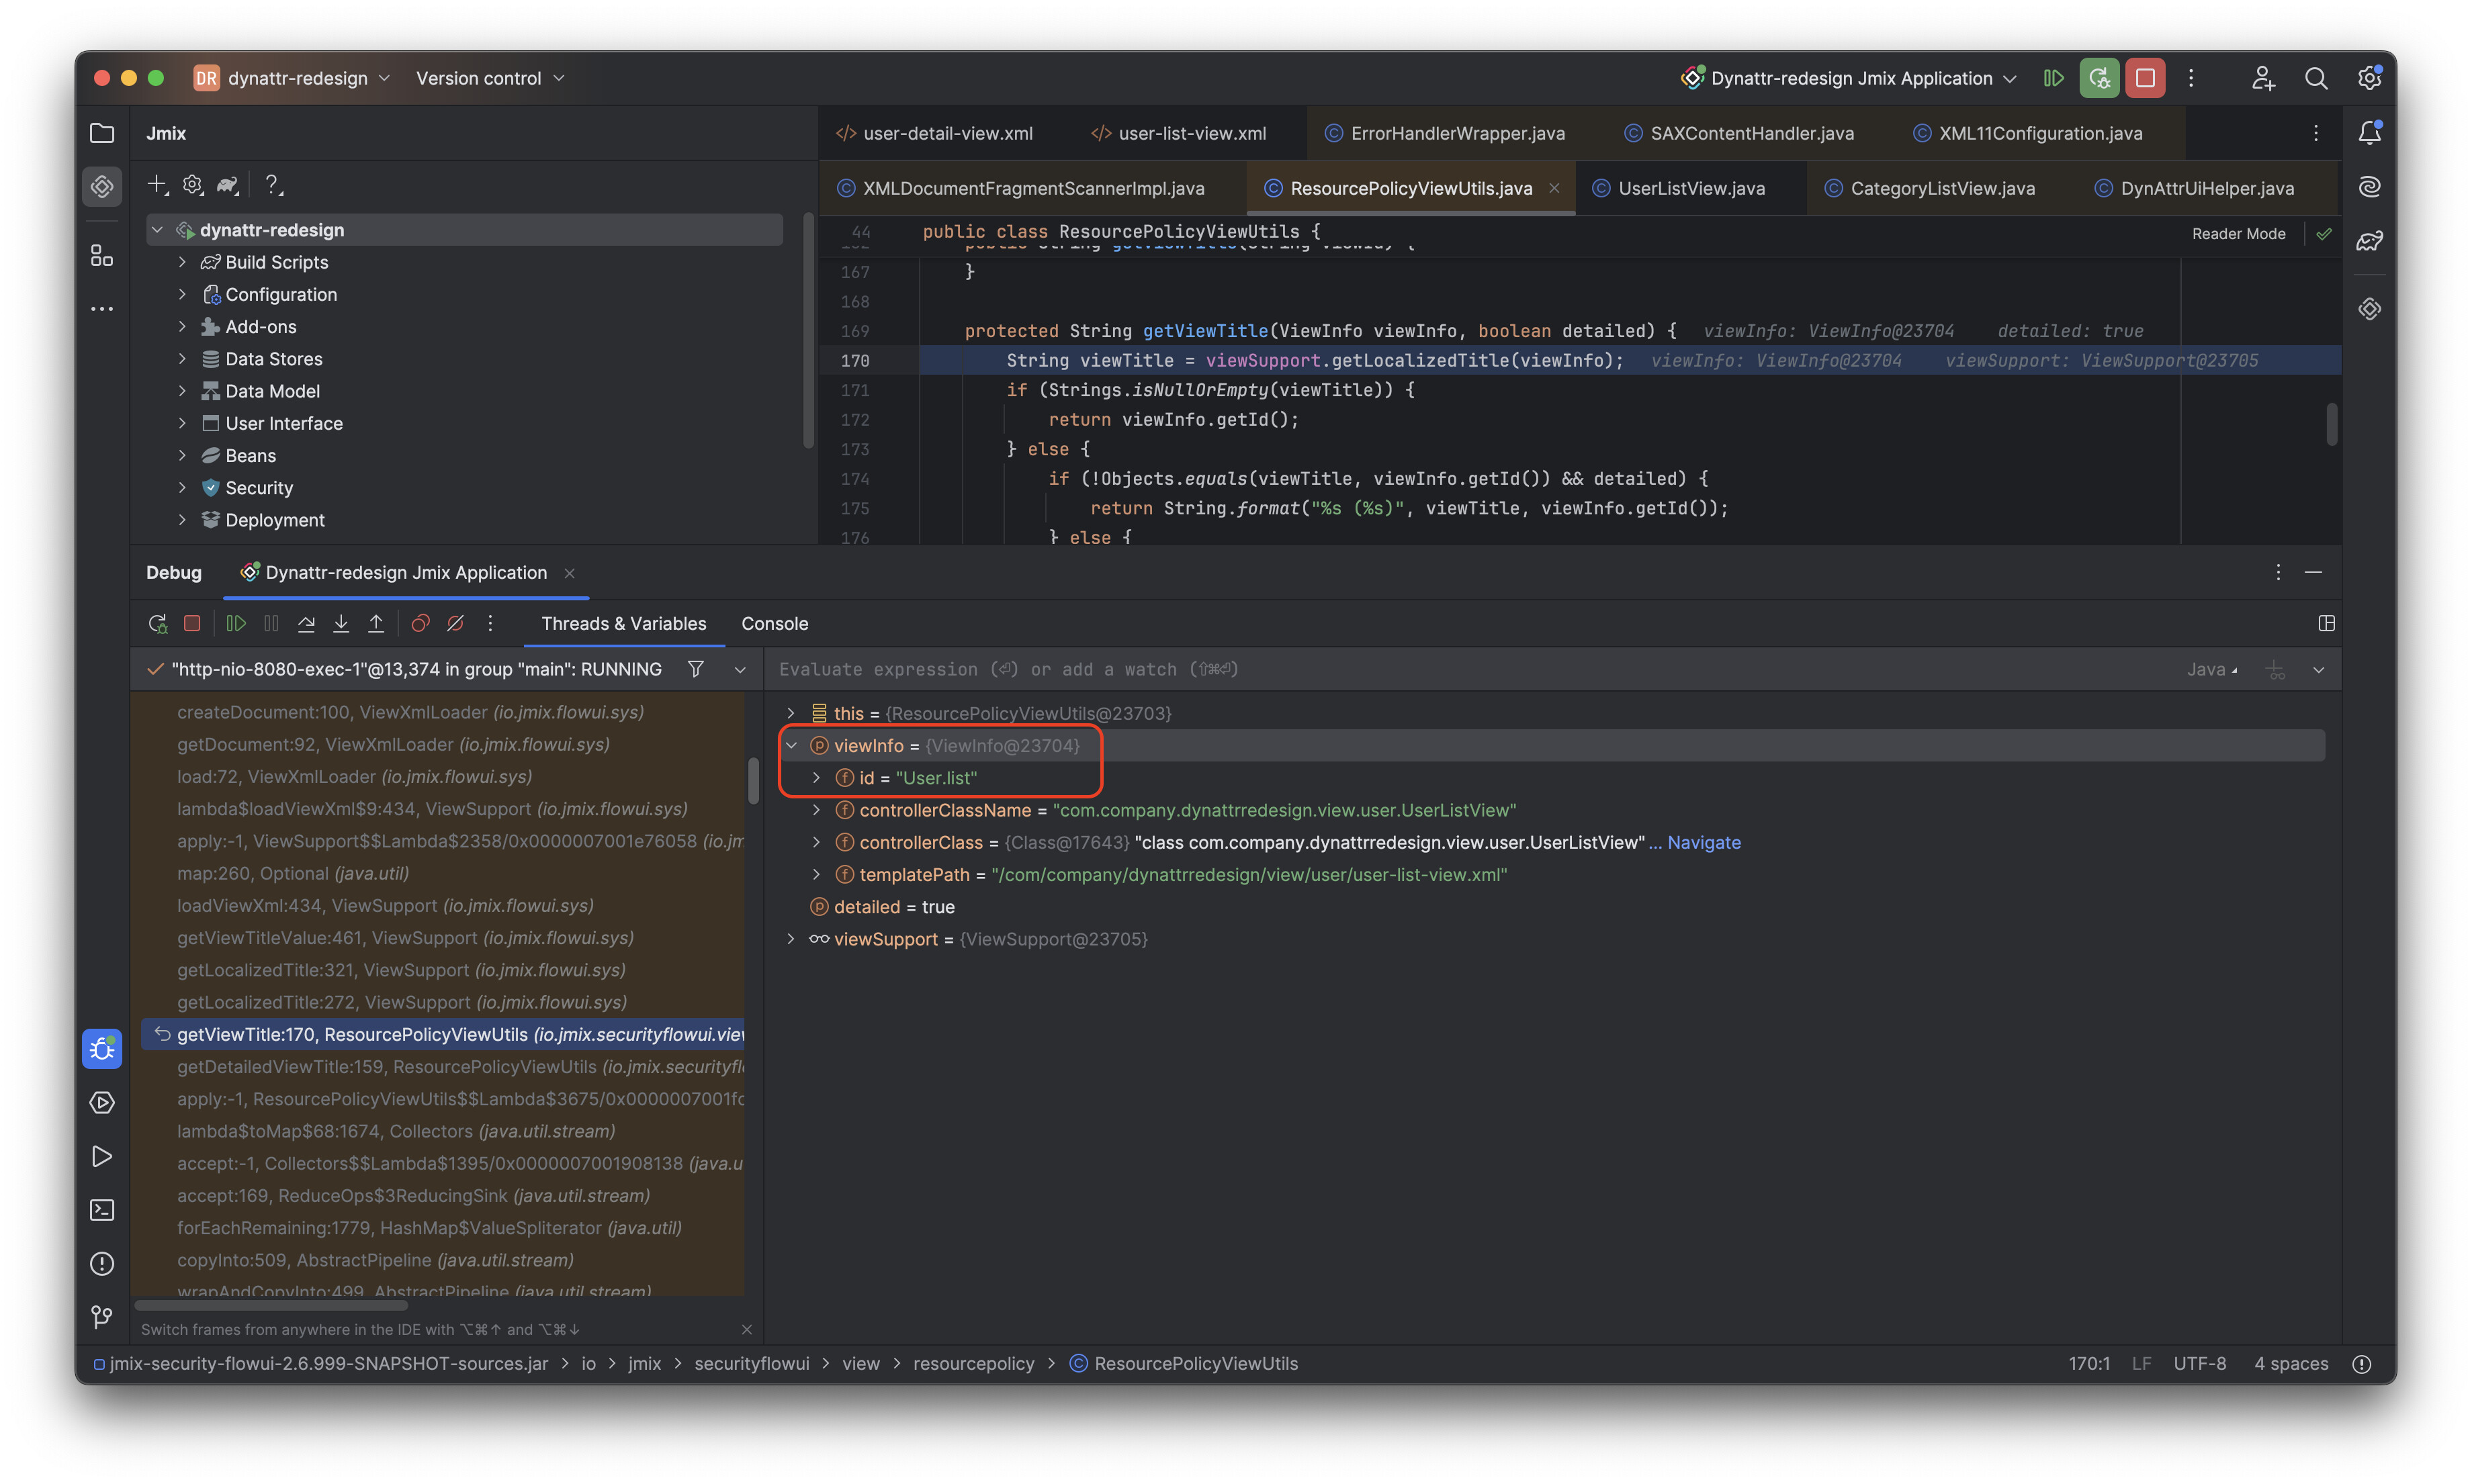This screenshot has height=1484, width=2472.
Task: Click the green debug rerun button in title bar
Action: tap(2099, 78)
